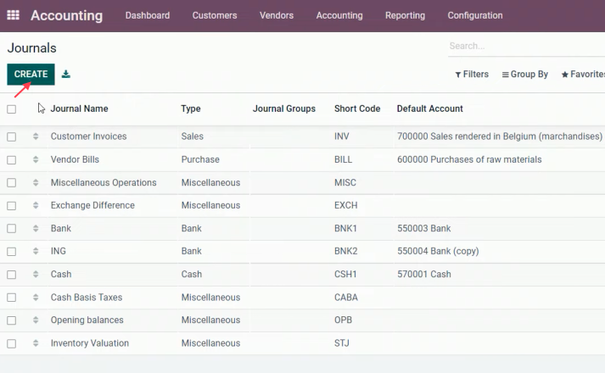Image resolution: width=605 pixels, height=373 pixels.
Task: Open the Opening balances journal
Action: coord(87,320)
